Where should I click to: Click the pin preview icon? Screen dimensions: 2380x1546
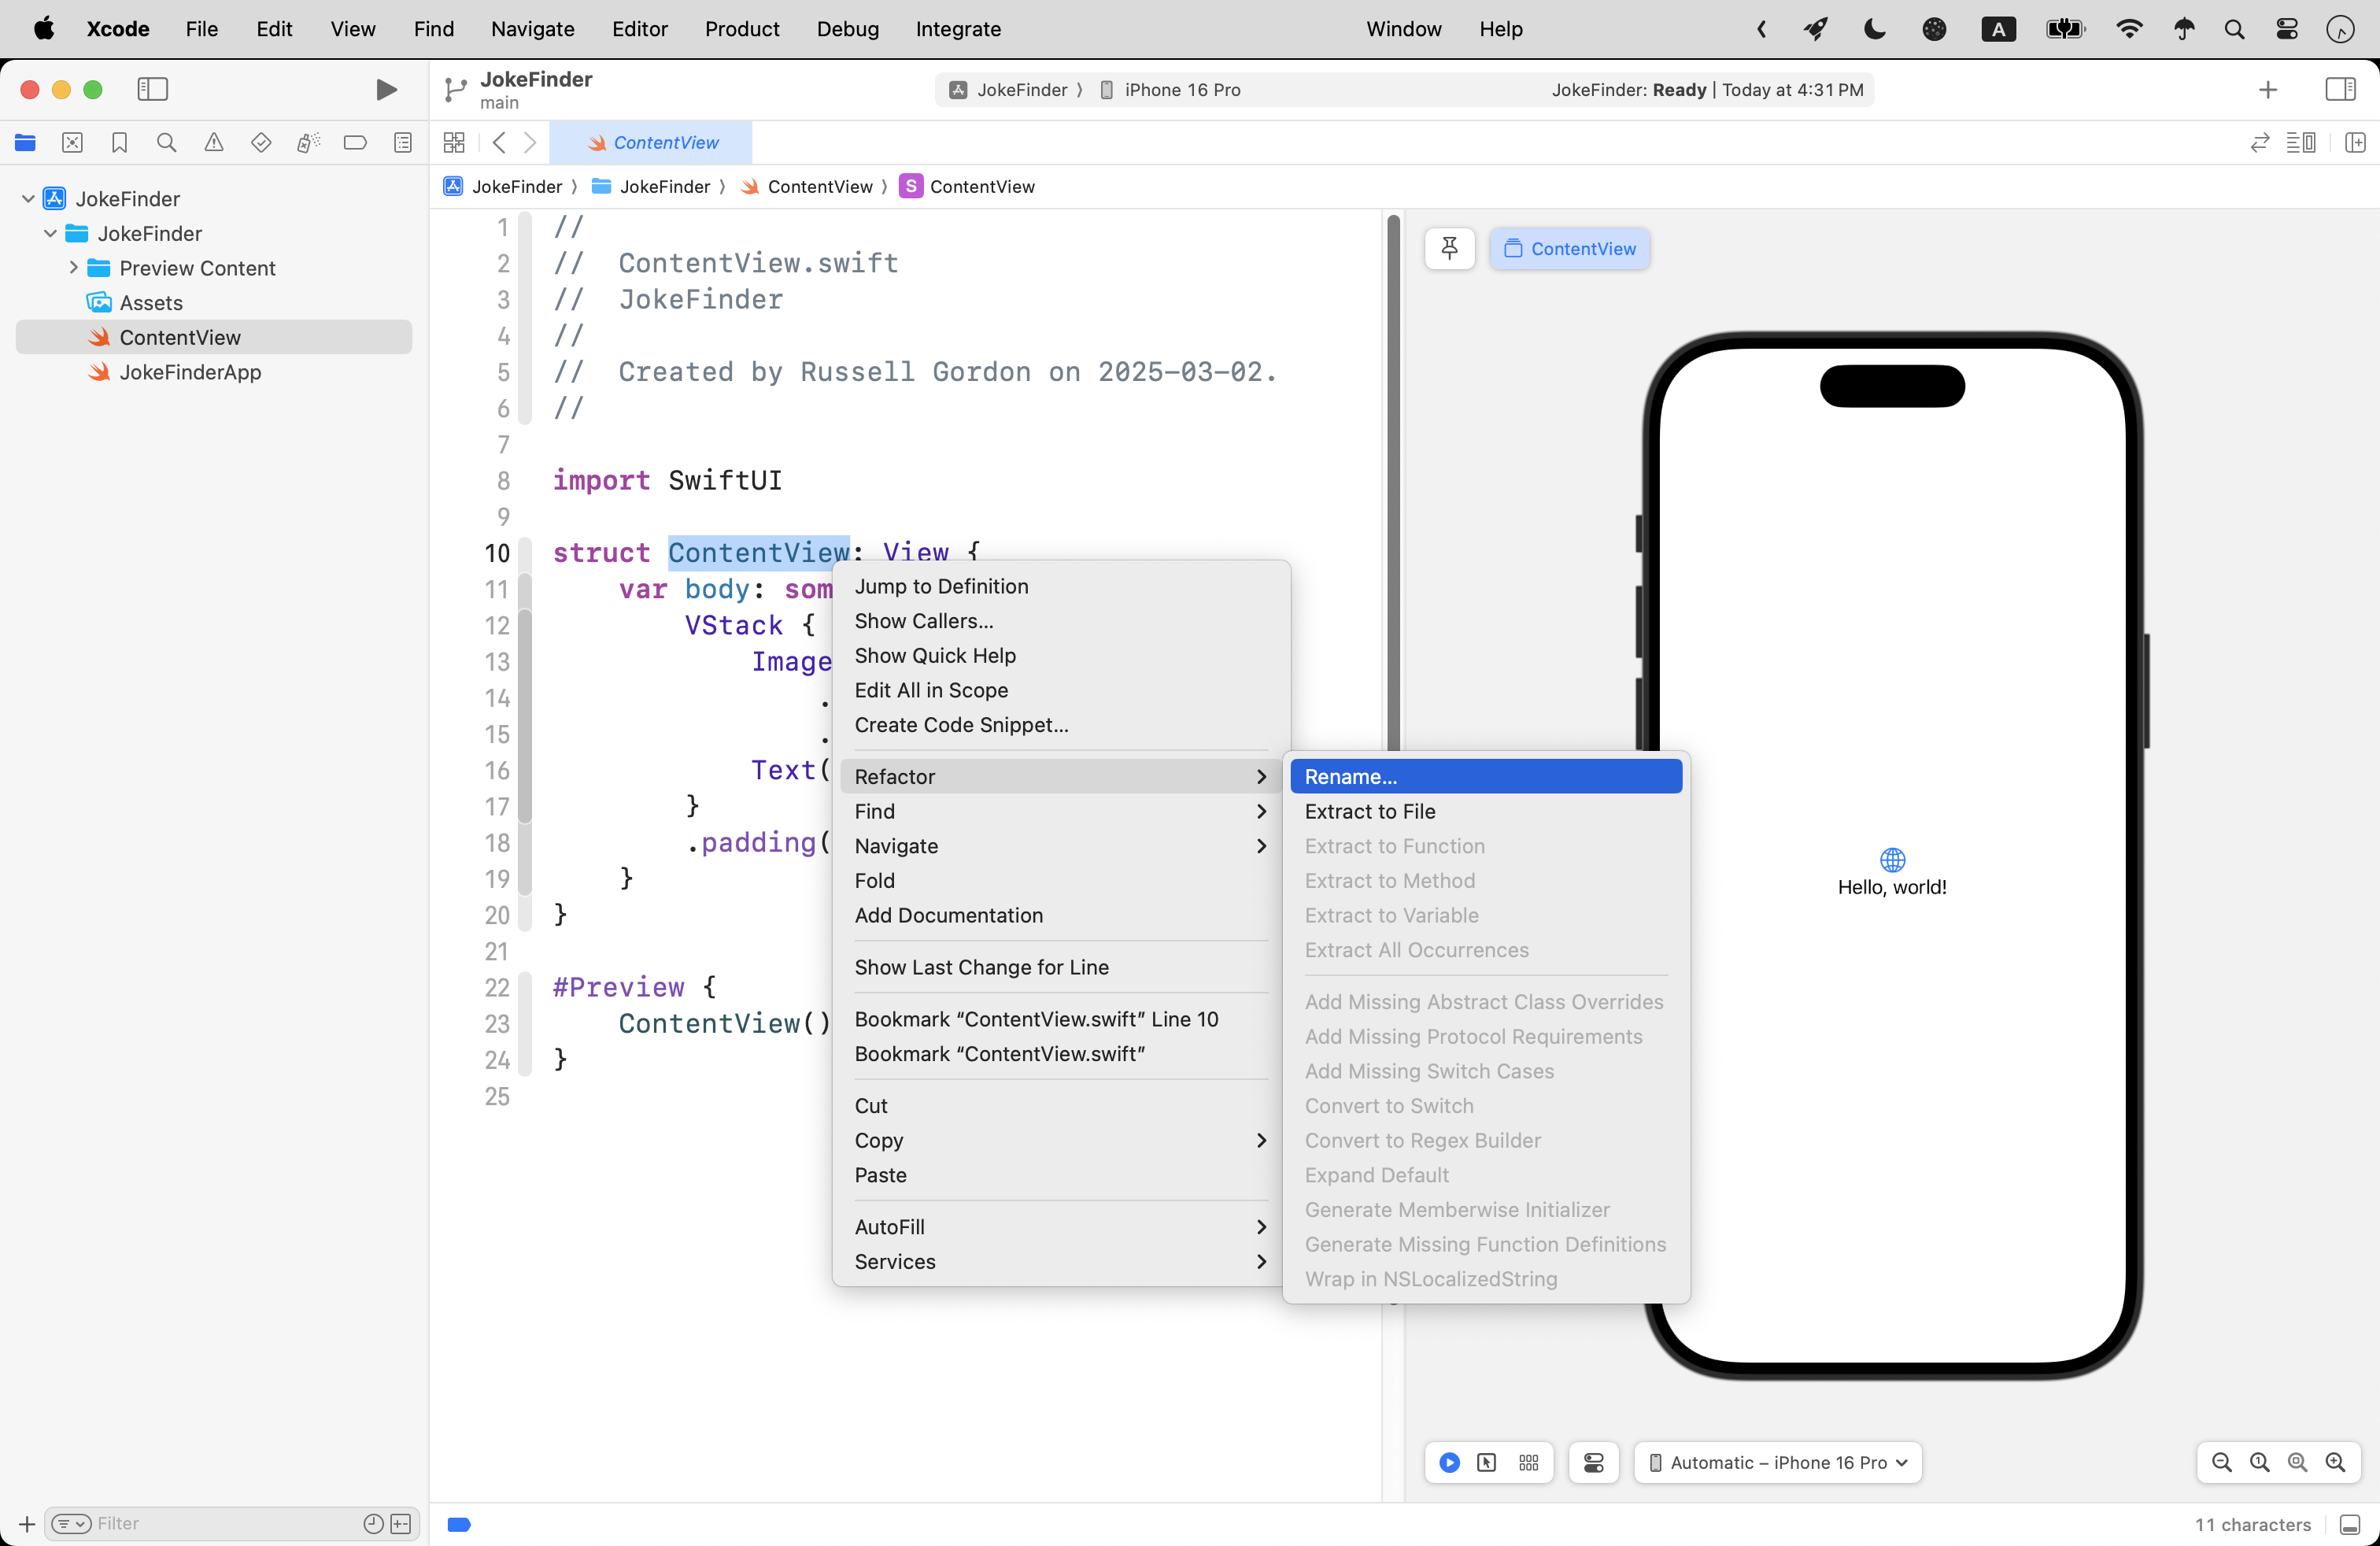point(1448,248)
